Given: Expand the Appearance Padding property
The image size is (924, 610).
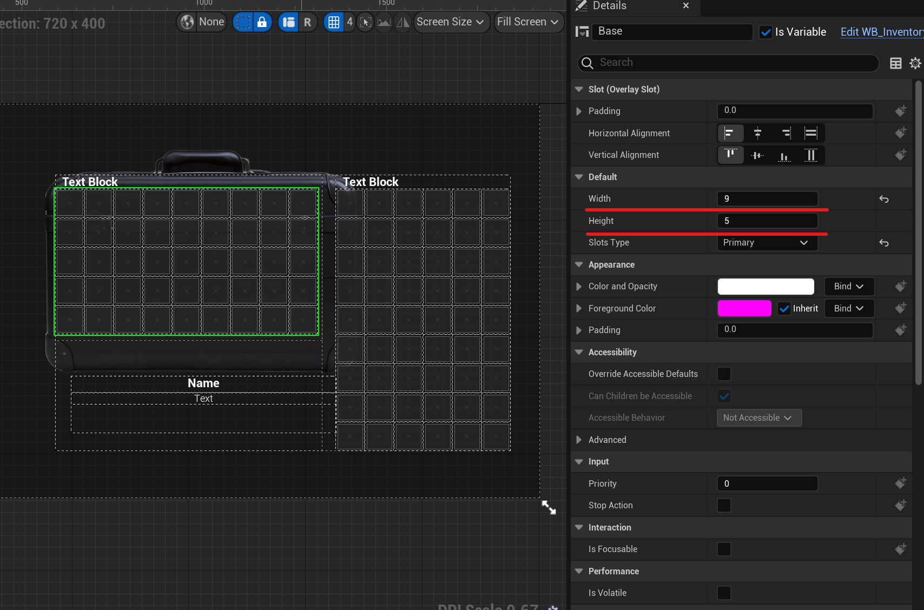Looking at the screenshot, I should point(579,330).
